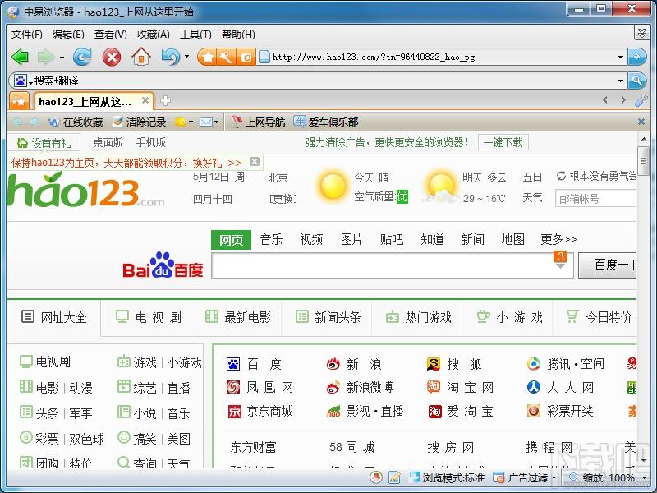
Task: Click the 百度一下 search button
Action: (x=608, y=265)
